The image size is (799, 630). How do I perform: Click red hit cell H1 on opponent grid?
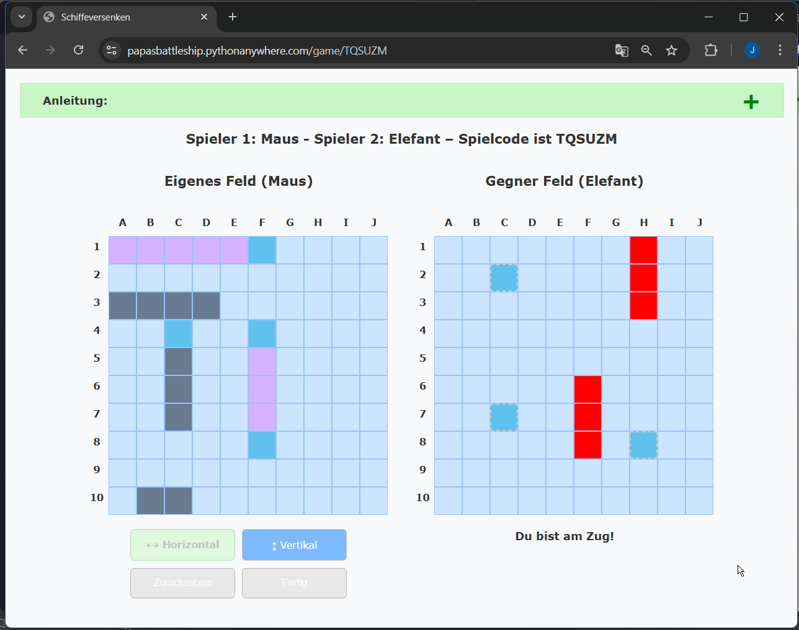tap(643, 250)
